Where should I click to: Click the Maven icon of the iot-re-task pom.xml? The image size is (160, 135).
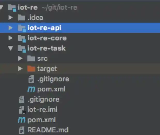[31, 89]
